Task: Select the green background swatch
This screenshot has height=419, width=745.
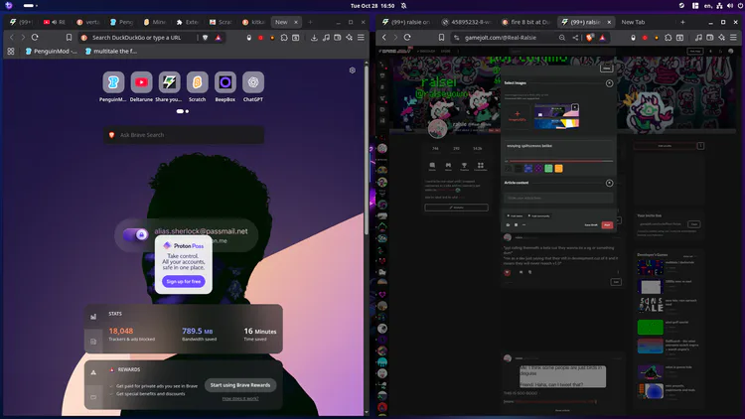Action: click(x=548, y=168)
